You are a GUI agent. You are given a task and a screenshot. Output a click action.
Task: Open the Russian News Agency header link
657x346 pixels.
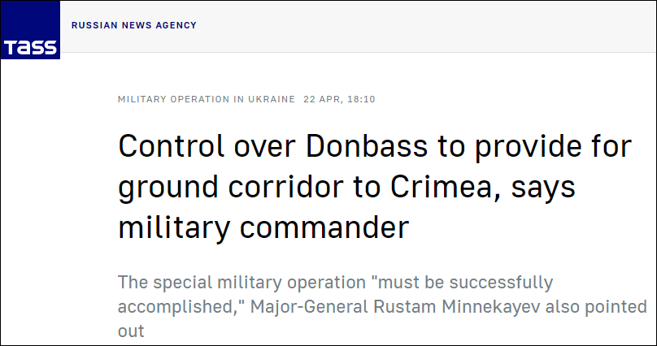point(134,25)
